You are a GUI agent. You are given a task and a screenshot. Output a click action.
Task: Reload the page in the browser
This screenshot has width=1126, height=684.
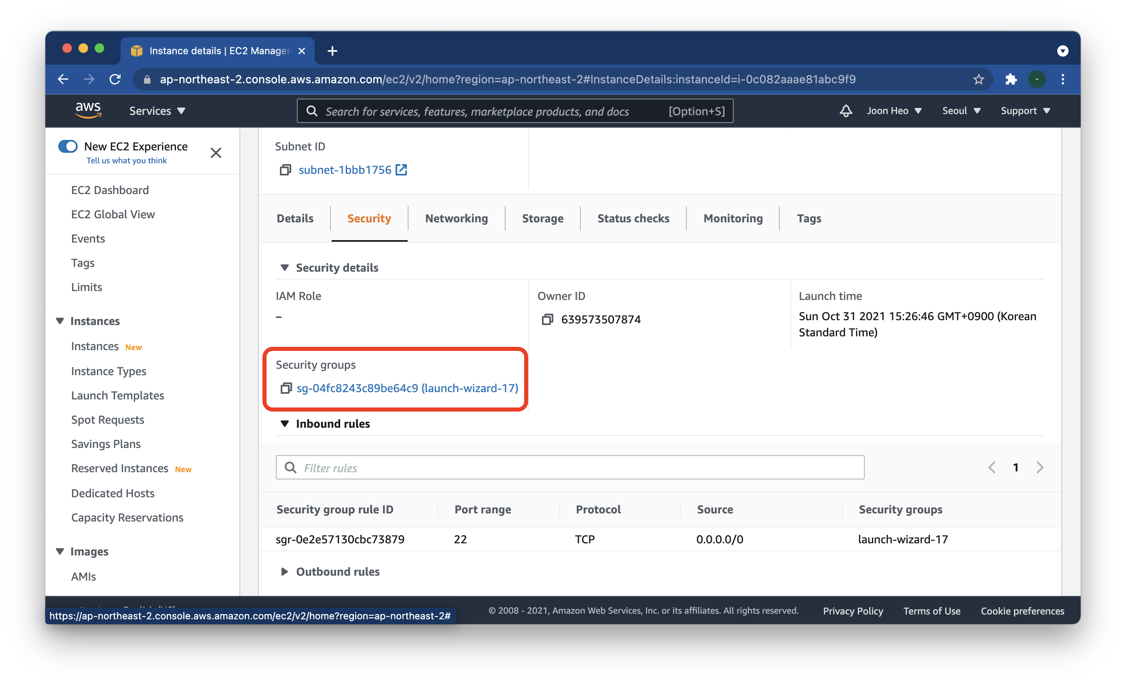point(115,80)
